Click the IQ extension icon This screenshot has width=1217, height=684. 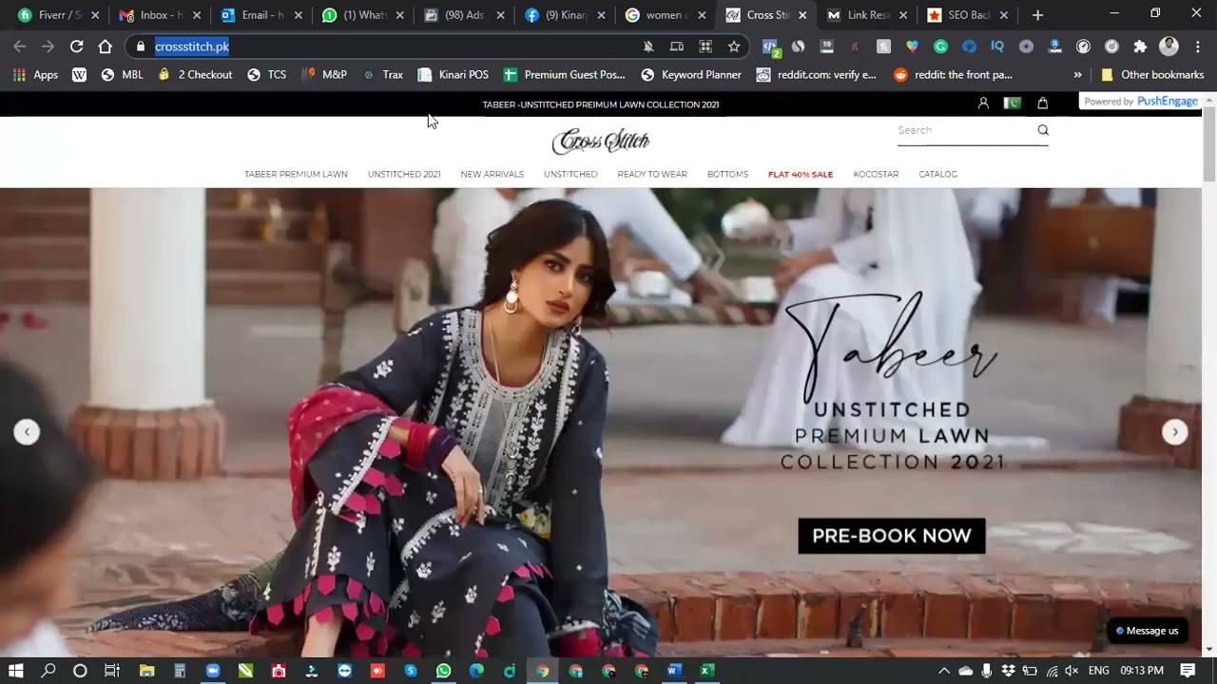click(997, 47)
